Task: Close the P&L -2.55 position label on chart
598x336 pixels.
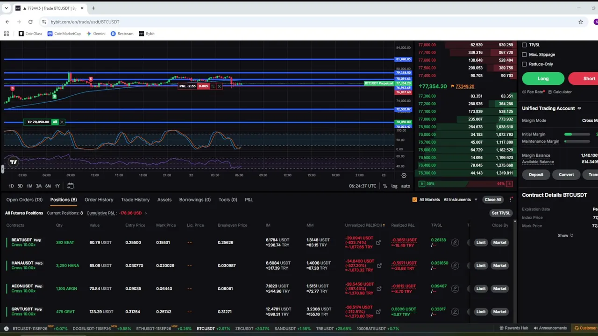Action: 219,86
